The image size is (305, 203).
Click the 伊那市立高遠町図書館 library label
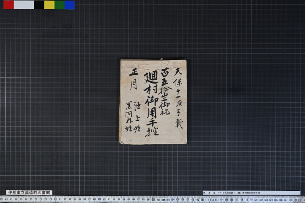[x=29, y=192]
